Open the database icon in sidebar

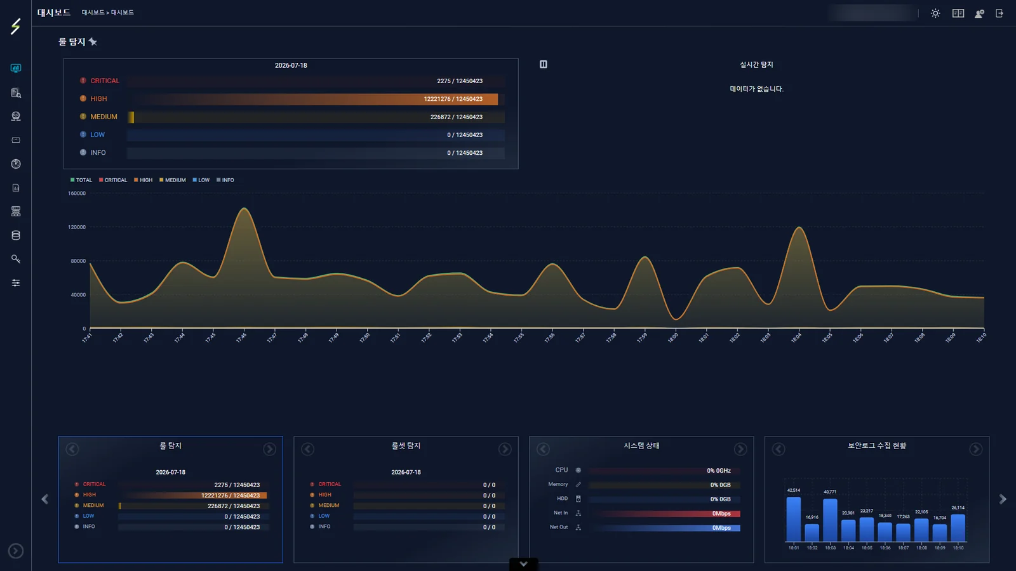click(16, 235)
